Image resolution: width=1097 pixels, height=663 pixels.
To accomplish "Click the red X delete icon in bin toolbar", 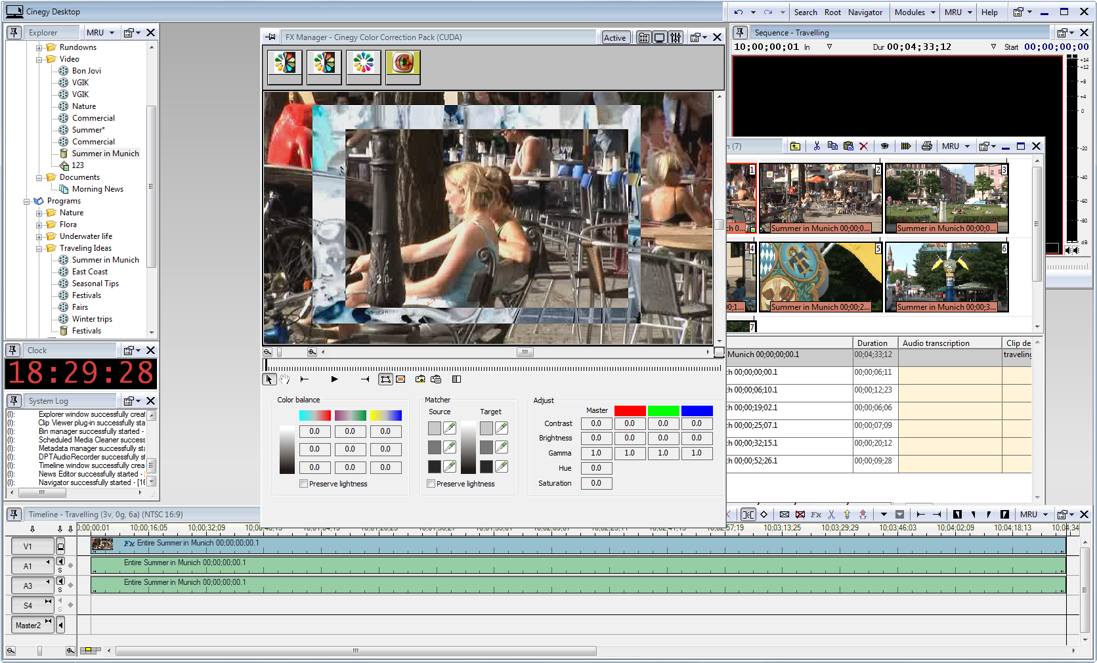I will pos(864,146).
